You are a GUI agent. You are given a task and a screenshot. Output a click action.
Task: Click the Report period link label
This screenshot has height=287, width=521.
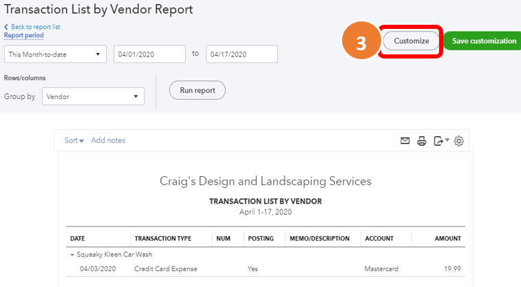(23, 35)
